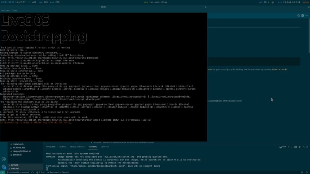Open the Machine menu in QEMU
The width and height of the screenshot is (310, 174).
coord(6,11)
